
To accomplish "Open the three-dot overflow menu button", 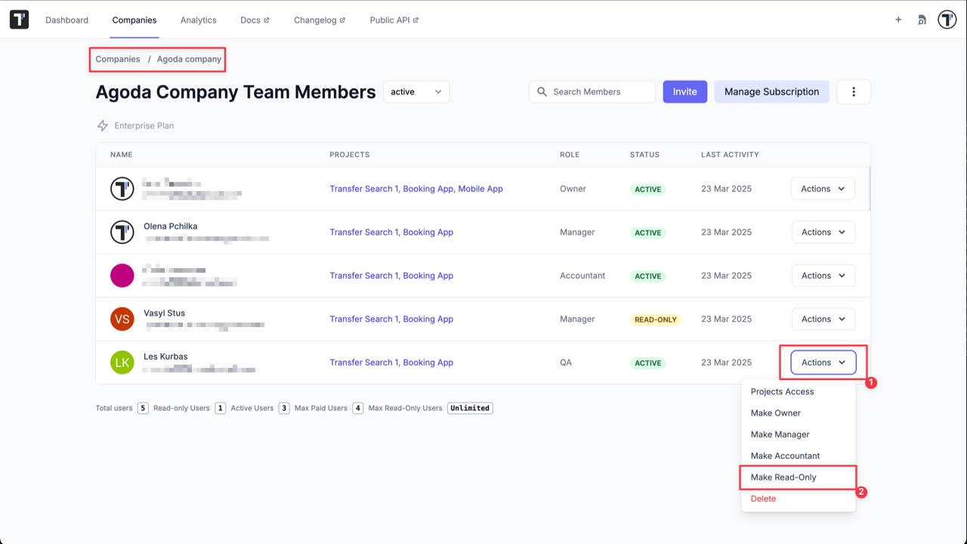I will coord(854,91).
